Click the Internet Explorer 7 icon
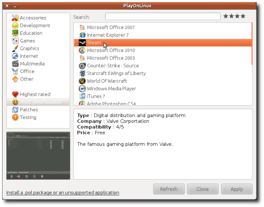Image resolution: width=264 pixels, height=207 pixels. coord(82,35)
